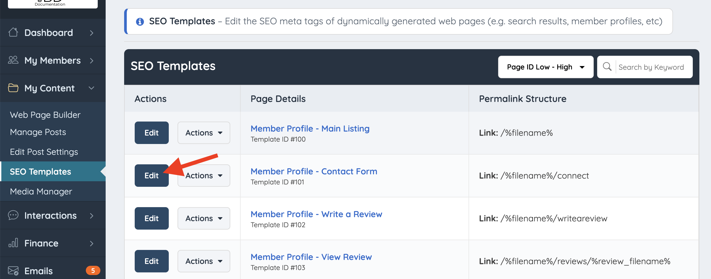The image size is (711, 279).
Task: Open Member Profile - Contact Form link
Action: (314, 171)
